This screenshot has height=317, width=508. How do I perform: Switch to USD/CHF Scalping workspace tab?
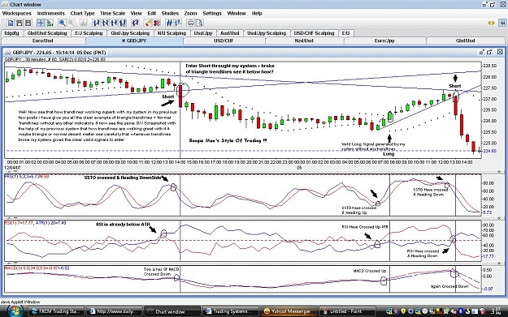314,33
